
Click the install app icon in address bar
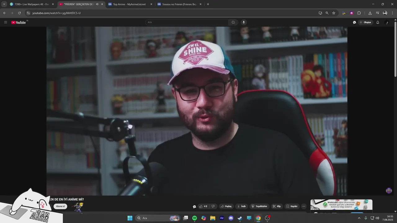[320, 13]
